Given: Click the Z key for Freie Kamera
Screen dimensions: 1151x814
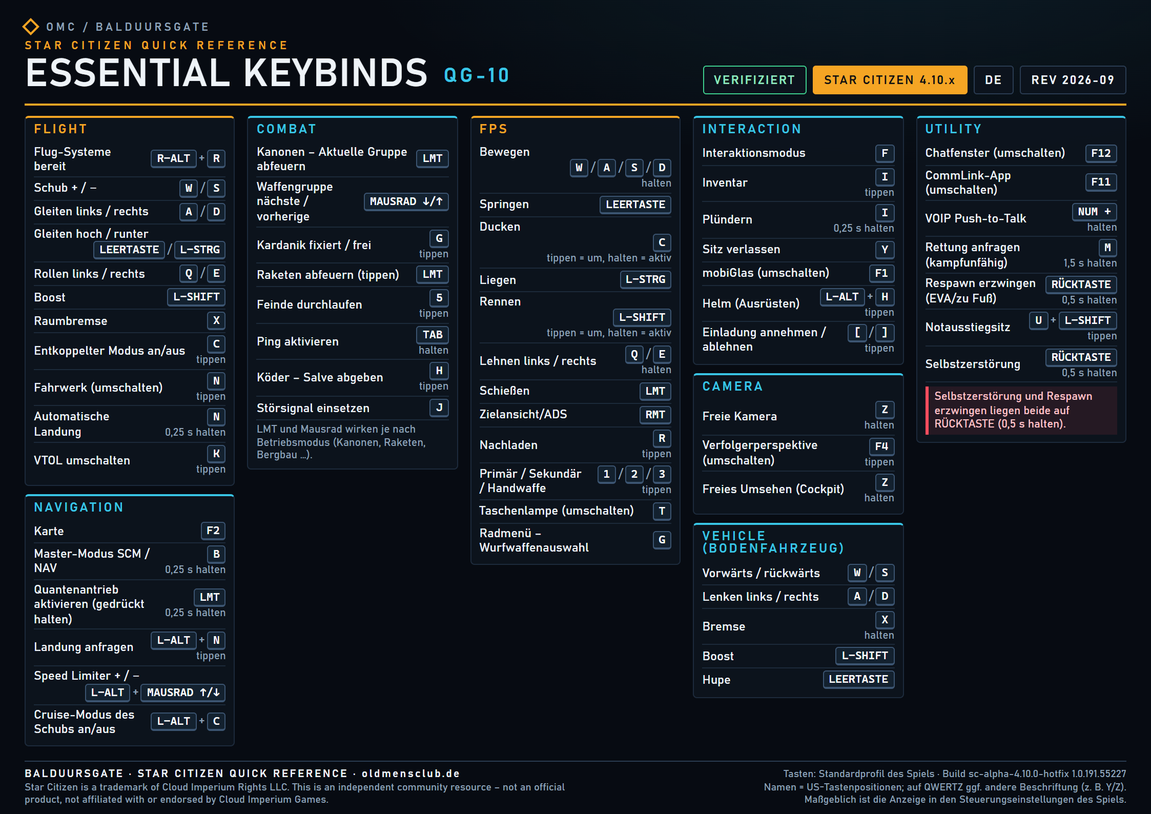Looking at the screenshot, I should tap(885, 410).
